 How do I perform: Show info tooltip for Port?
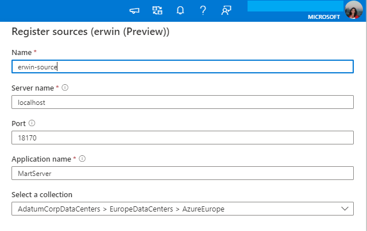[32, 123]
